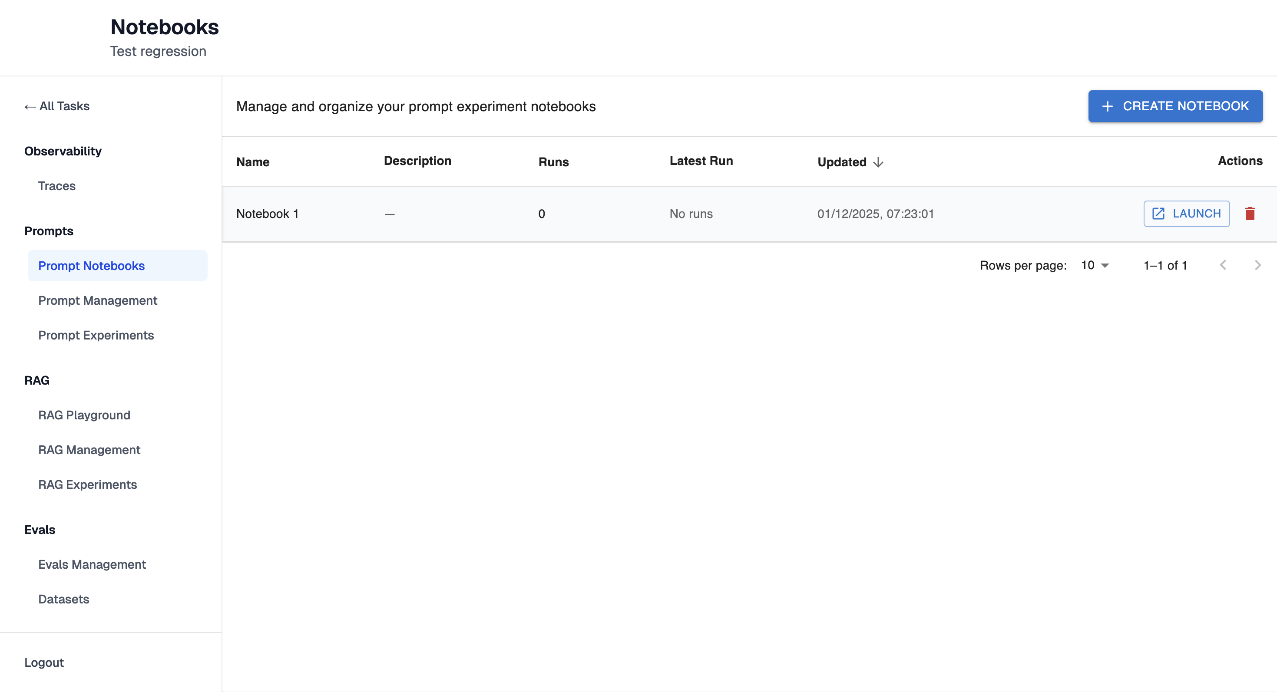Open Prompt Management
Screen dimensions: 1277x692
tap(97, 300)
